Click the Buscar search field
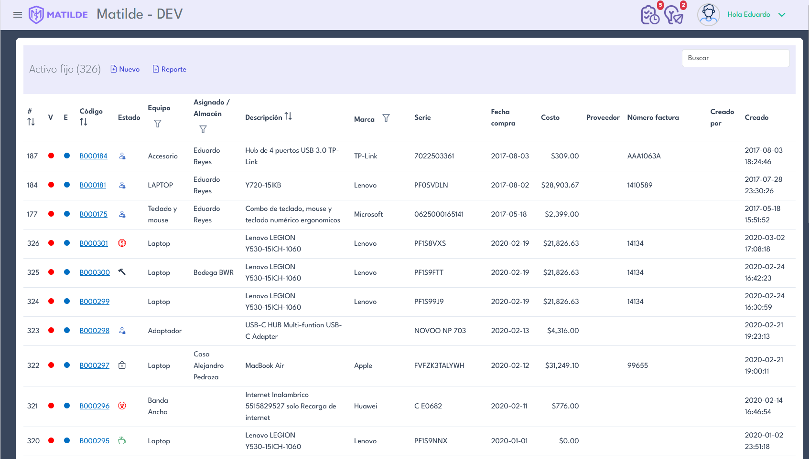The width and height of the screenshot is (809, 459). (x=735, y=58)
